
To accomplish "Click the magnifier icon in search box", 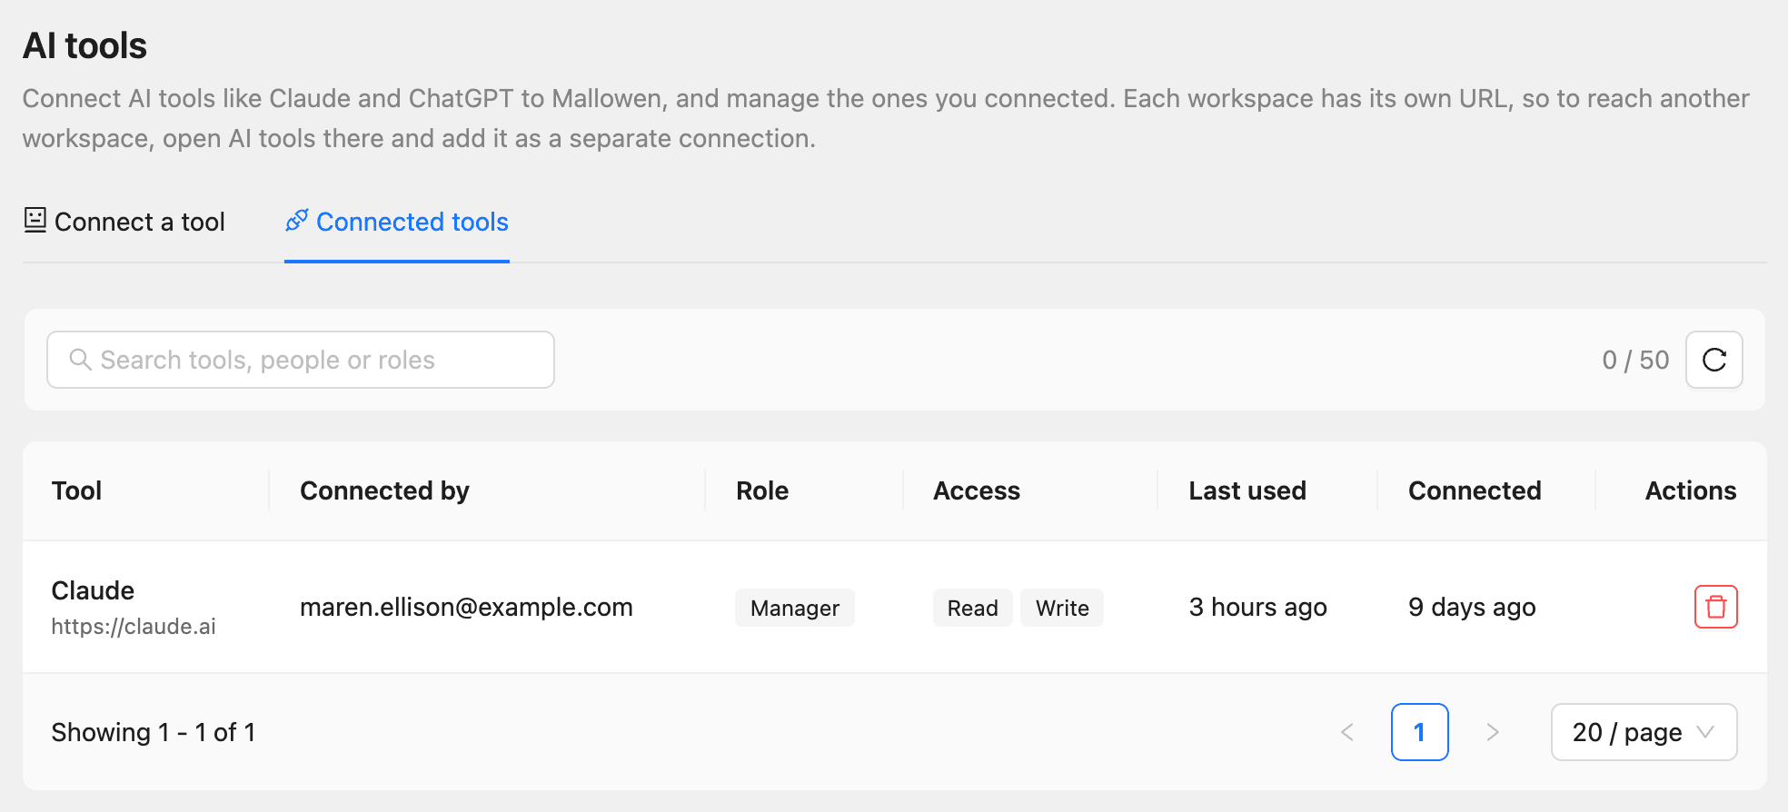I will (80, 360).
